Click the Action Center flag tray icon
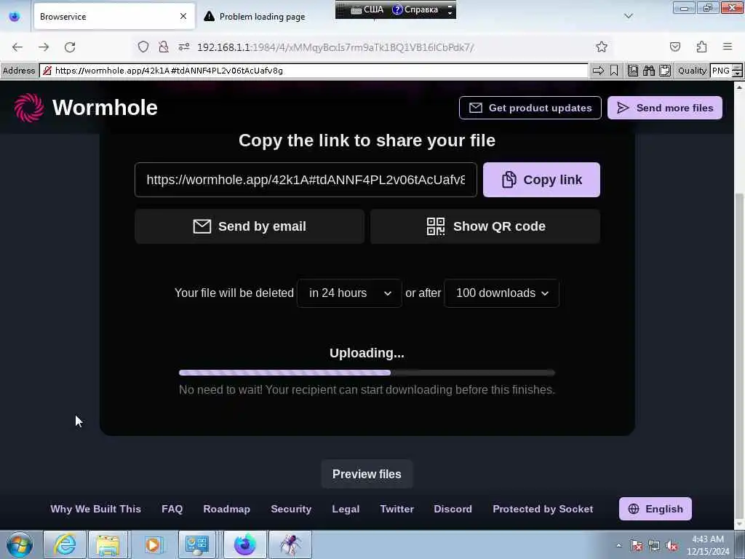745x559 pixels. 636,546
